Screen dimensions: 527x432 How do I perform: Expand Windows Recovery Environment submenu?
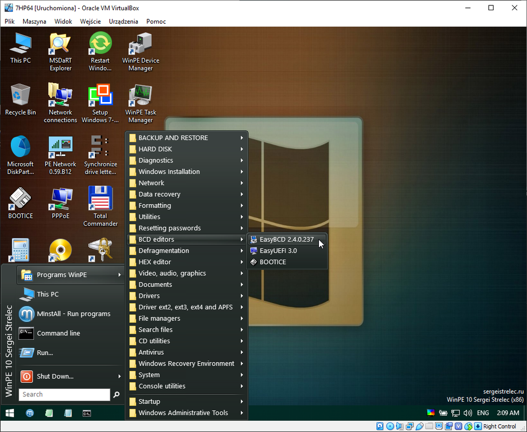186,363
